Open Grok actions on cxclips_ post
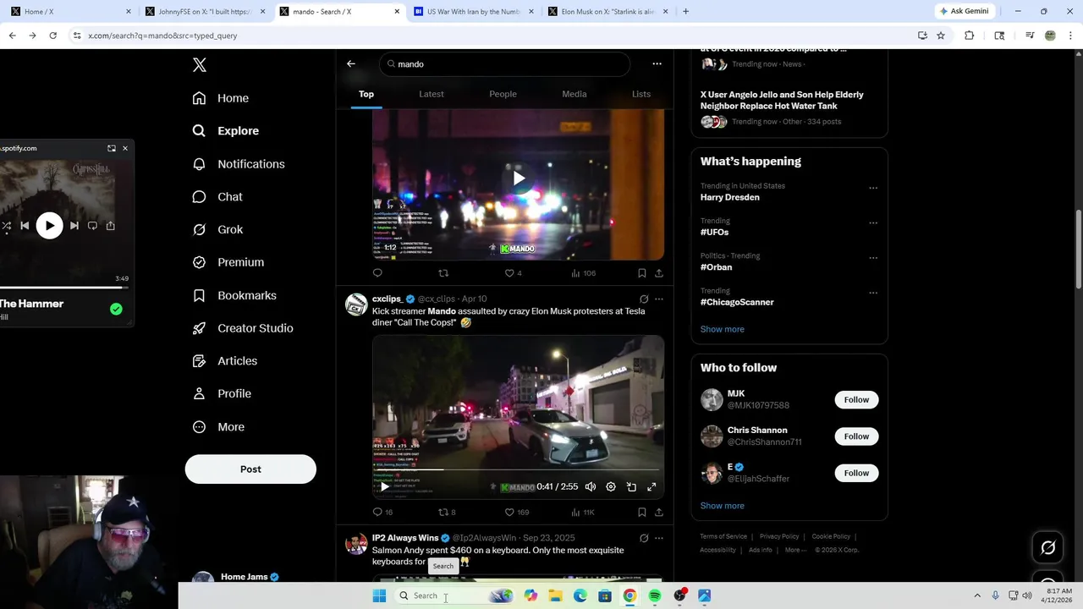 (644, 299)
